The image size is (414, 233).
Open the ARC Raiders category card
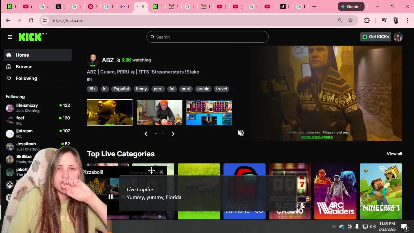[335, 191]
